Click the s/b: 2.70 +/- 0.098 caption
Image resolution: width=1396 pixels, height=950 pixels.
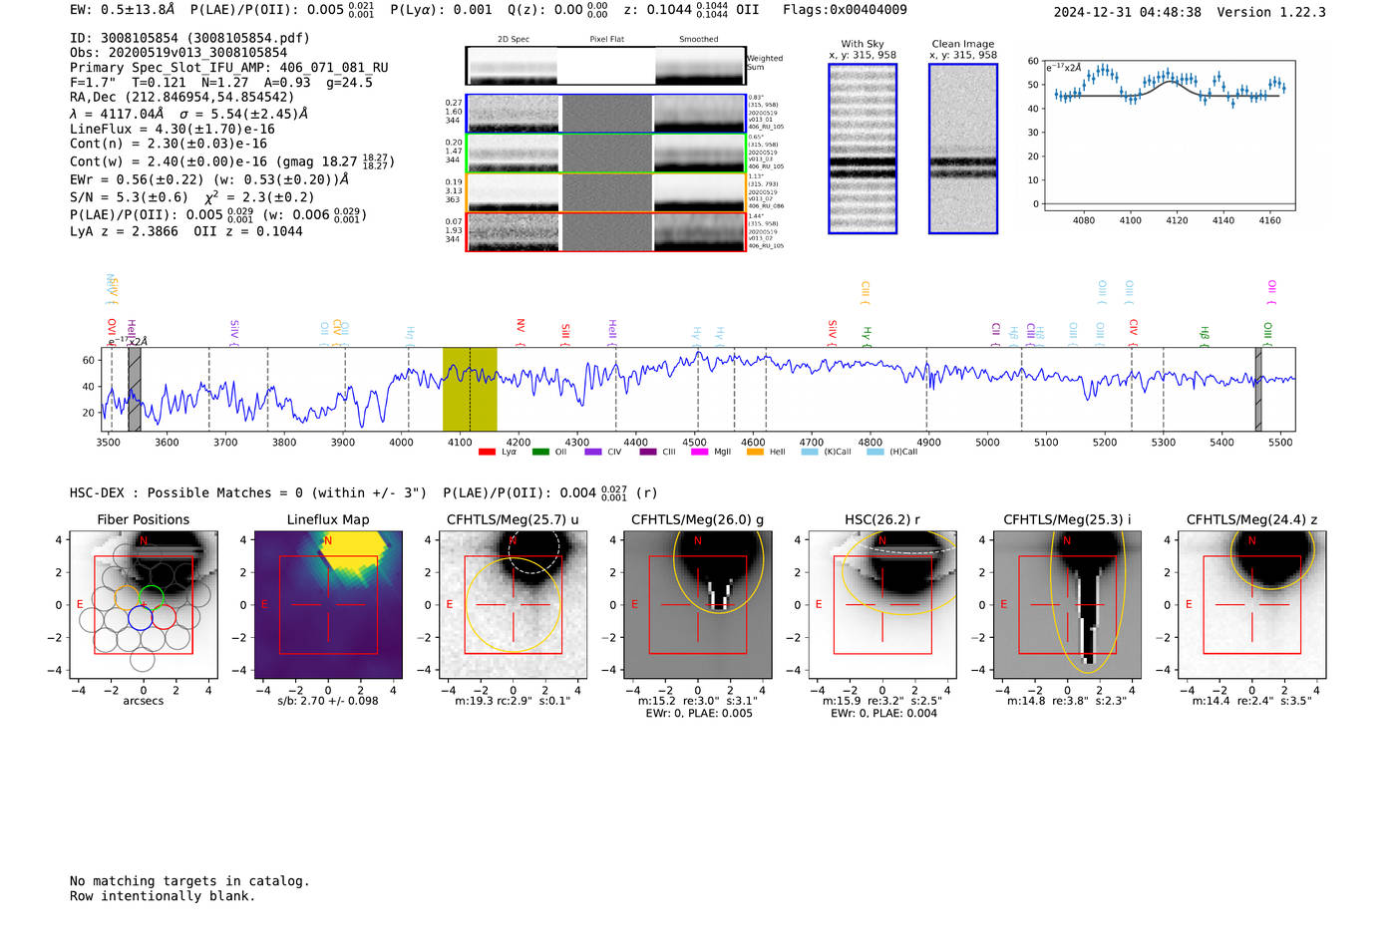pyautogui.click(x=328, y=701)
